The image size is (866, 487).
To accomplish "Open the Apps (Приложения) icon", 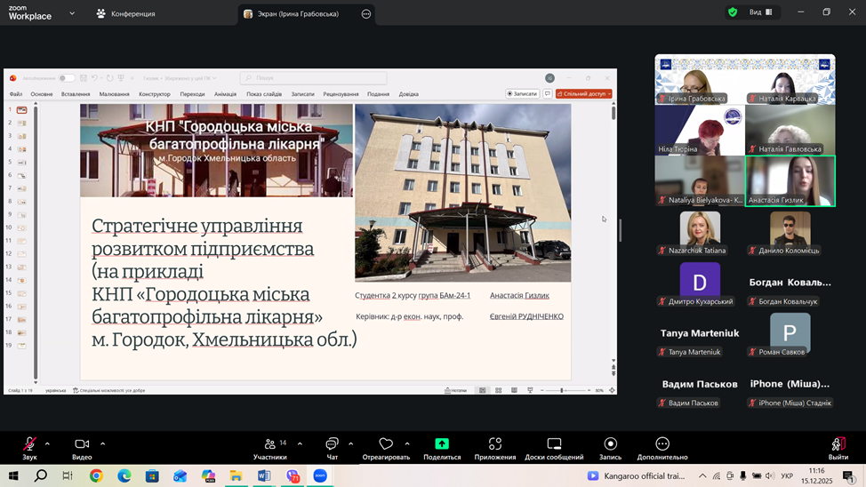I will [x=495, y=444].
